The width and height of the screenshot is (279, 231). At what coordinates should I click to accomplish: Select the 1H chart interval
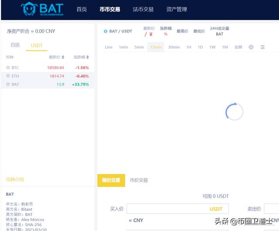[189, 47]
